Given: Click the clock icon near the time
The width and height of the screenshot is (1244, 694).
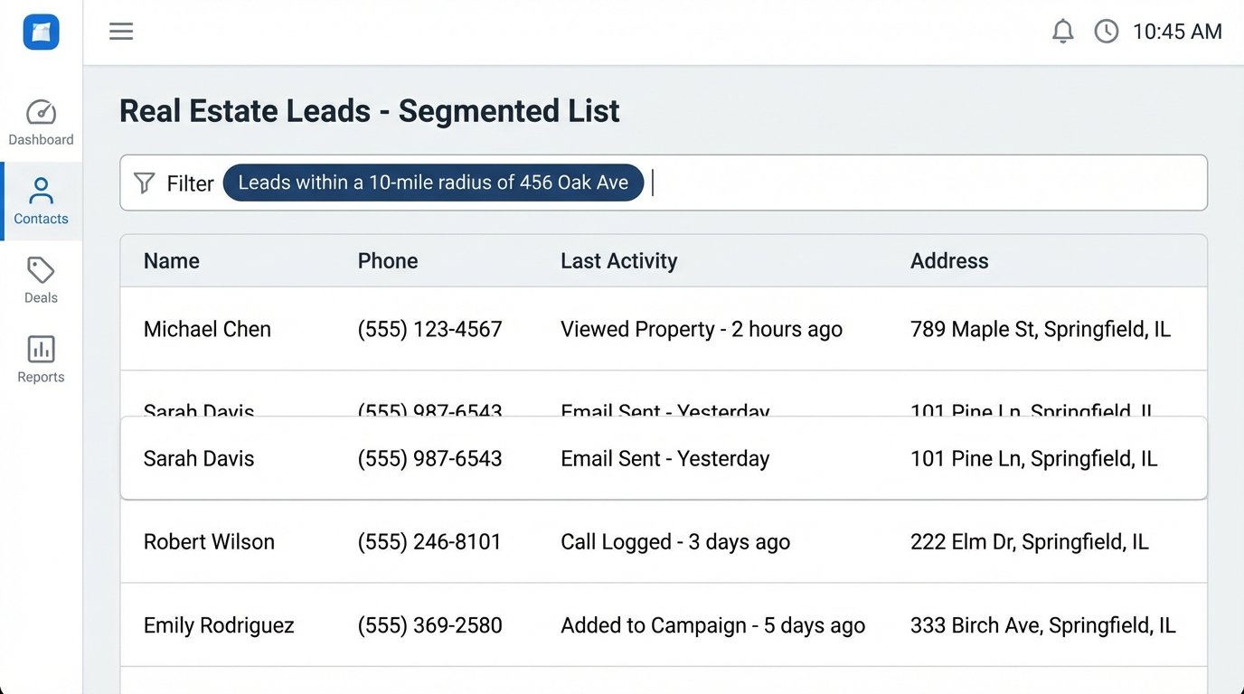Looking at the screenshot, I should (x=1106, y=31).
